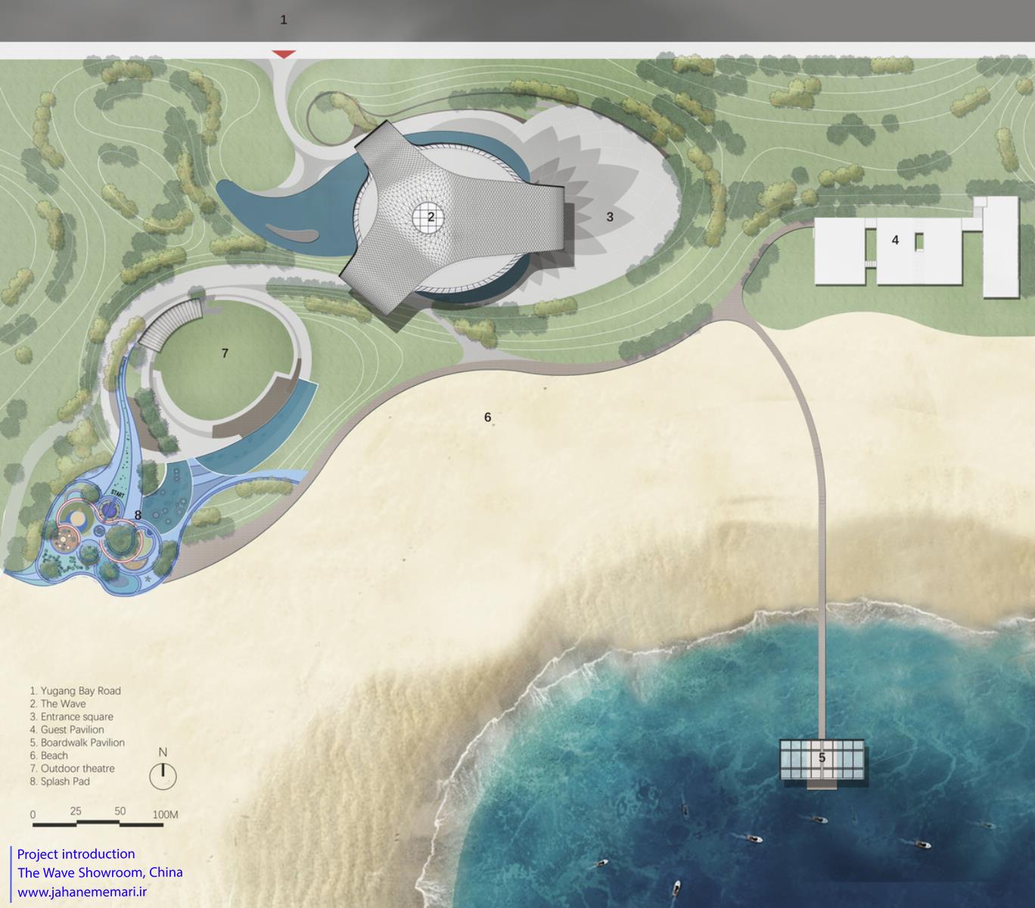Click the red entrance arrow marker
The height and width of the screenshot is (908, 1035).
(284, 54)
